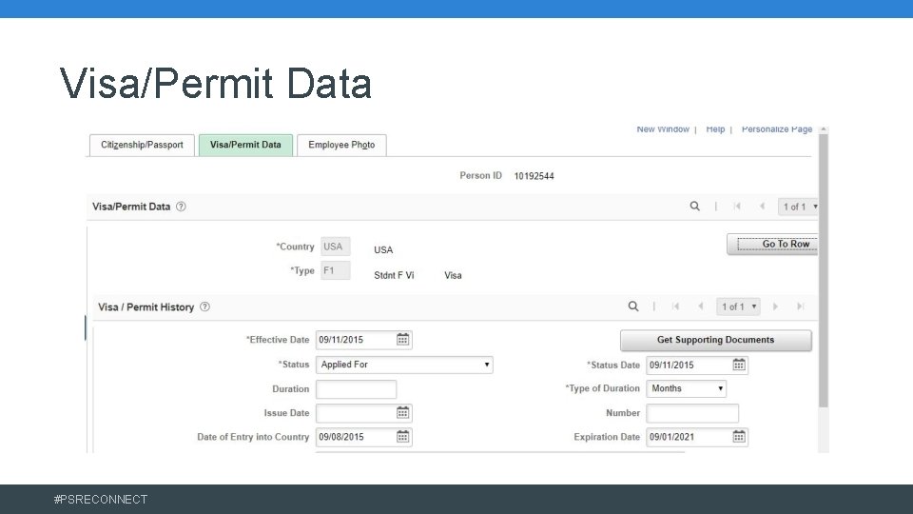This screenshot has width=913, height=514.
Task: Click help icon beside Visa/Permit Data heading
Action: pos(181,207)
